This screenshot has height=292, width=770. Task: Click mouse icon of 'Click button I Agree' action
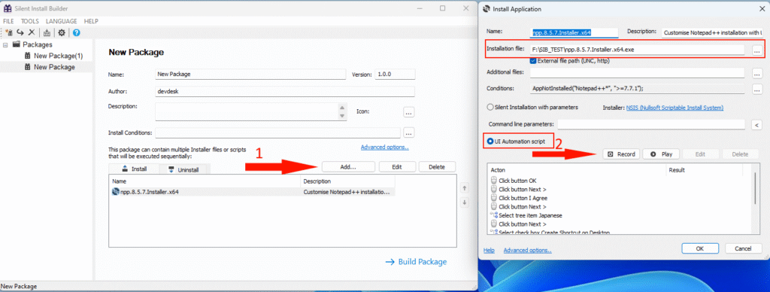(x=494, y=198)
